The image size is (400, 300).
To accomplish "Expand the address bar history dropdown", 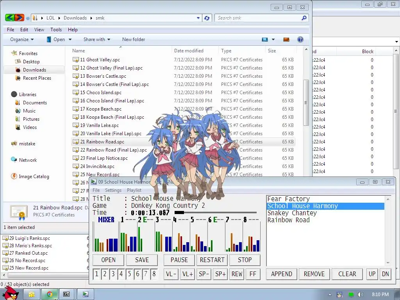I will [x=198, y=18].
